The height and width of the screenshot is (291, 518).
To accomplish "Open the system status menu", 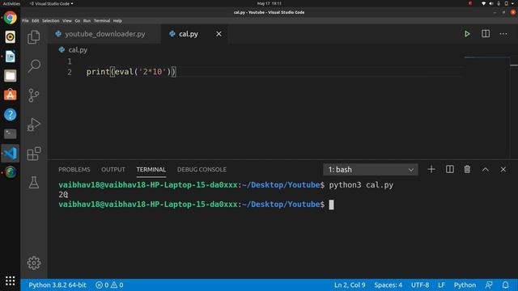I will 499,3.
